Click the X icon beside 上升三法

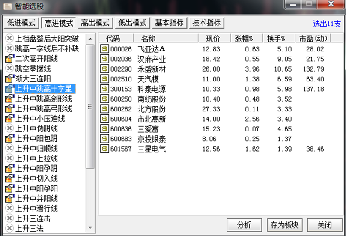coord(9,228)
